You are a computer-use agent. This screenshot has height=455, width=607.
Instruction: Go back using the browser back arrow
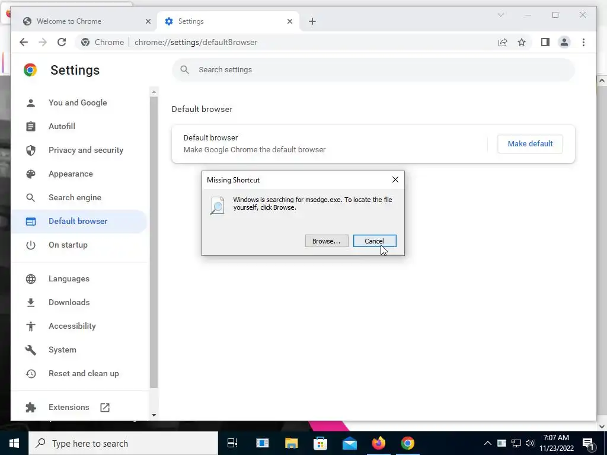(24, 42)
